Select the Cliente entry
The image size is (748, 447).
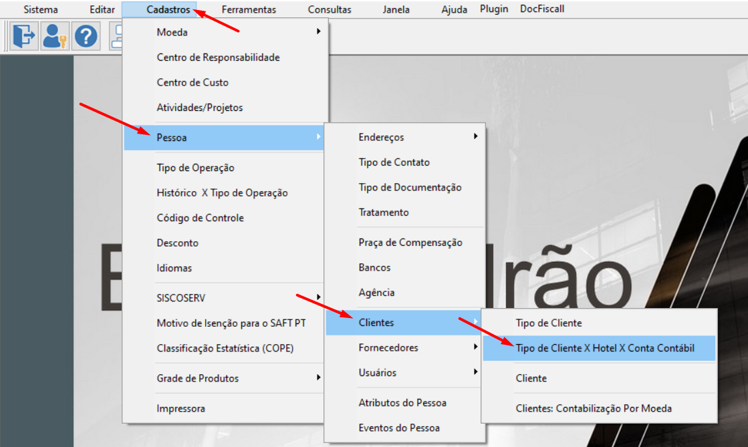[x=599, y=378]
